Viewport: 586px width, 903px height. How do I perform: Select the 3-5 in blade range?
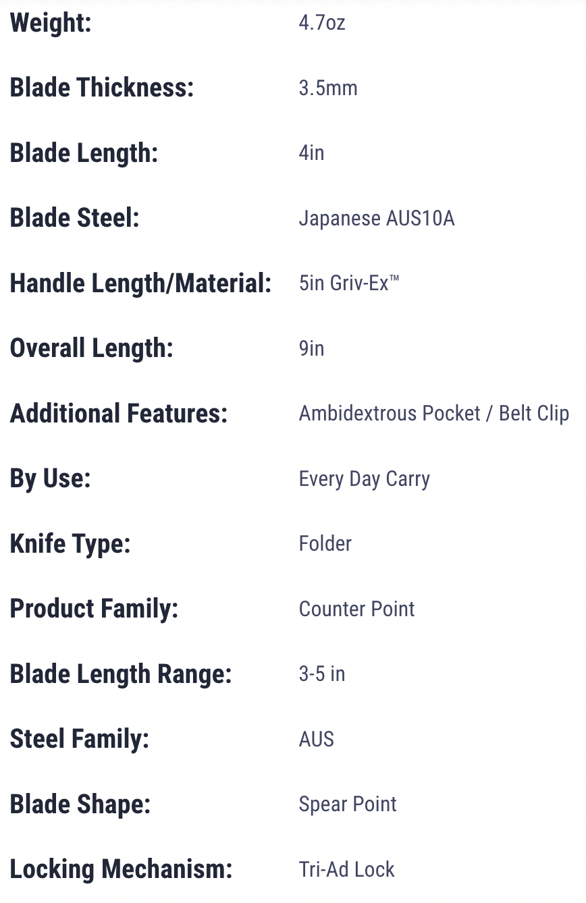(322, 674)
